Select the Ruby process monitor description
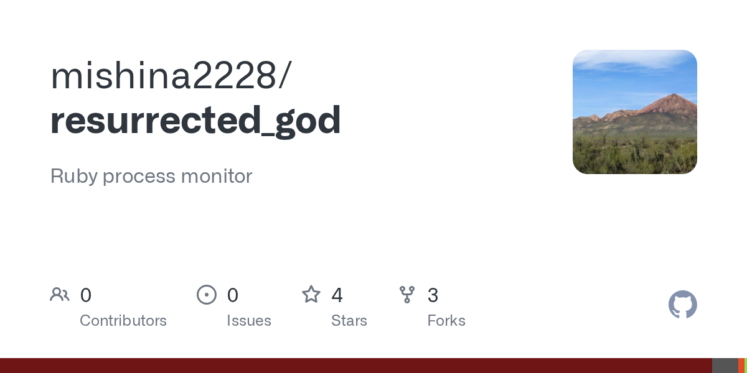Viewport: 747px width, 373px height. (151, 177)
